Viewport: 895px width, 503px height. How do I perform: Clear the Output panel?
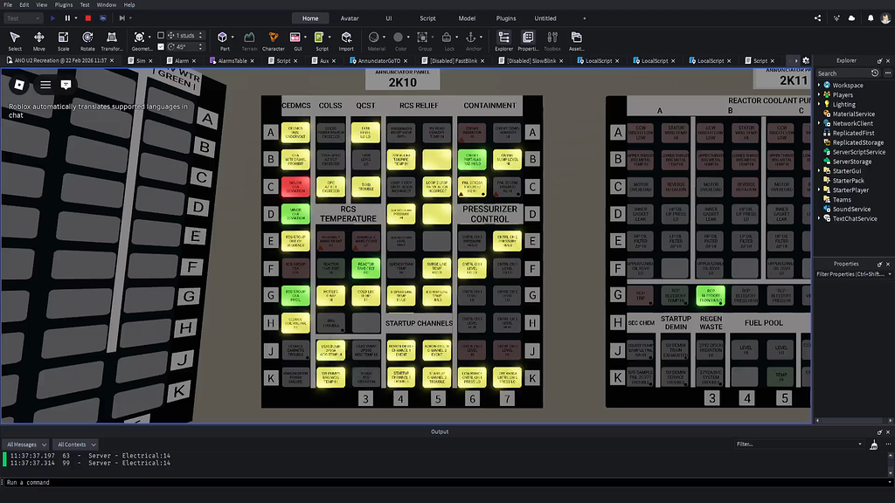[874, 444]
